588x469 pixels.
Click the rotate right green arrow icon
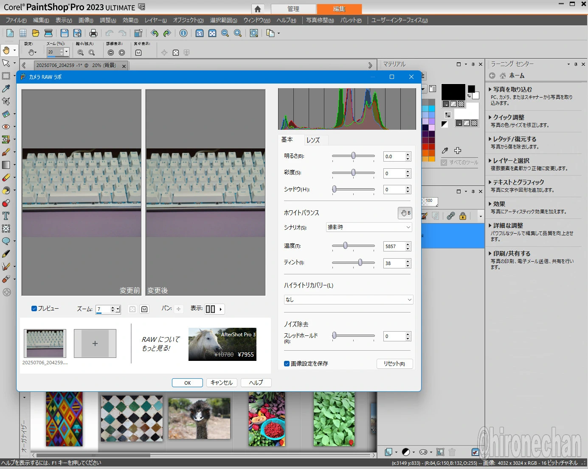coord(167,33)
